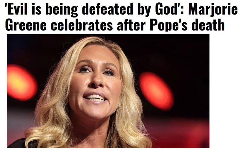Click the word 'Pope's' in headline
Screen dimensions: 239x151
click(x=169, y=25)
